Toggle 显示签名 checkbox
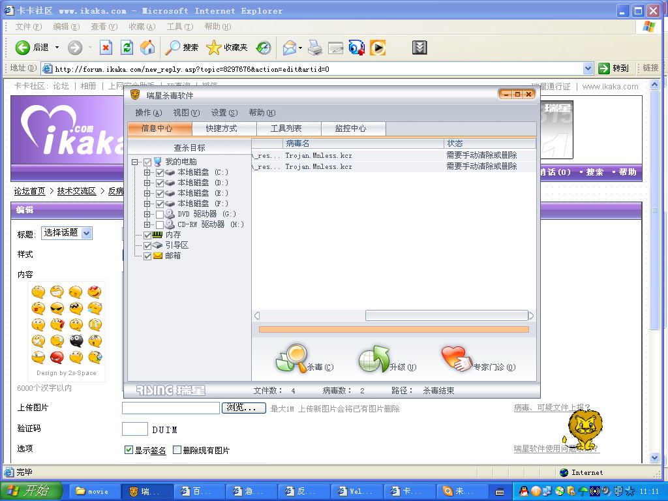The width and height of the screenshot is (668, 501). [x=129, y=450]
